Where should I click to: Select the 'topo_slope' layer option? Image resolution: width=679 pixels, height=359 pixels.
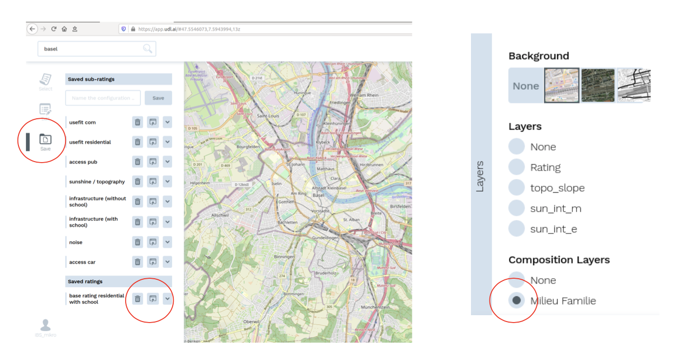tap(516, 188)
